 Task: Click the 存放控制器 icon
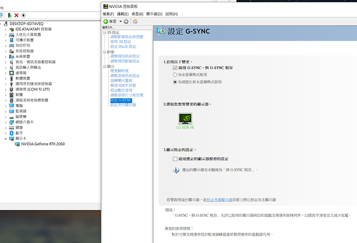pyautogui.click(x=12, y=51)
